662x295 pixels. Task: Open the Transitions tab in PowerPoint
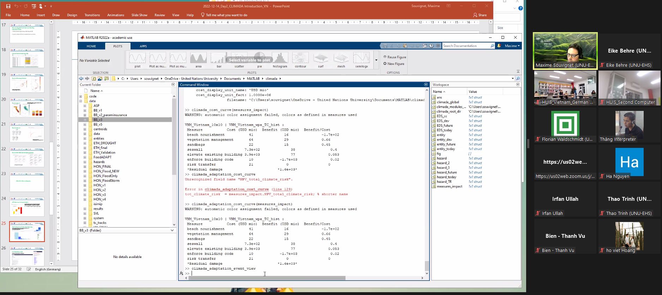click(92, 15)
